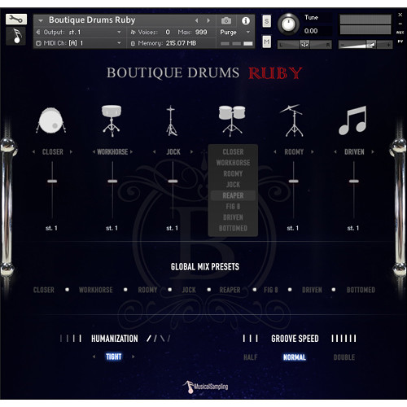Image resolution: width=407 pixels, height=407 pixels.
Task: Click next snare mix arrow right of WORKHORSE
Action: pos(131,152)
